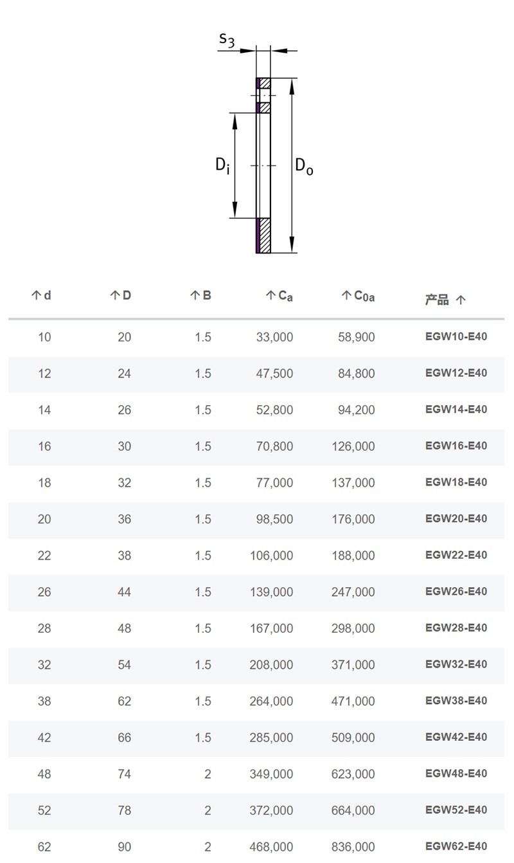Sort by 产品 column arrow
The width and height of the screenshot is (514, 863).
click(460, 300)
